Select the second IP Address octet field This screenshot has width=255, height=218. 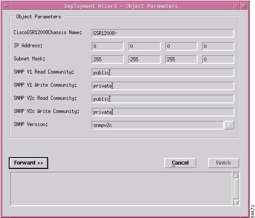145,46
